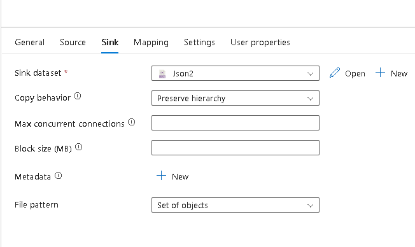
Task: Show info tooltip for Copy behavior
Action: tap(77, 96)
